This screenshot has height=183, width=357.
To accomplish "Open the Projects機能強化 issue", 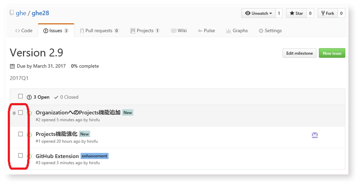I will point(56,134).
